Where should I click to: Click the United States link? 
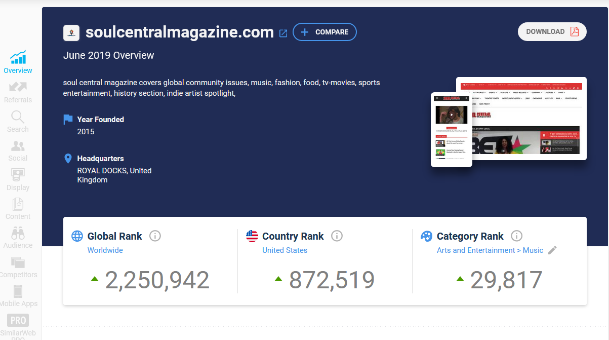[x=285, y=250]
